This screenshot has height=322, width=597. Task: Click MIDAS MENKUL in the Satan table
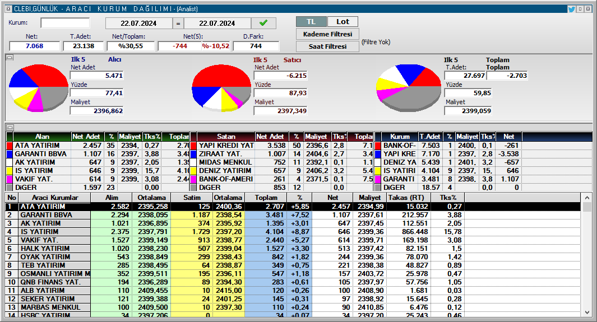225,162
